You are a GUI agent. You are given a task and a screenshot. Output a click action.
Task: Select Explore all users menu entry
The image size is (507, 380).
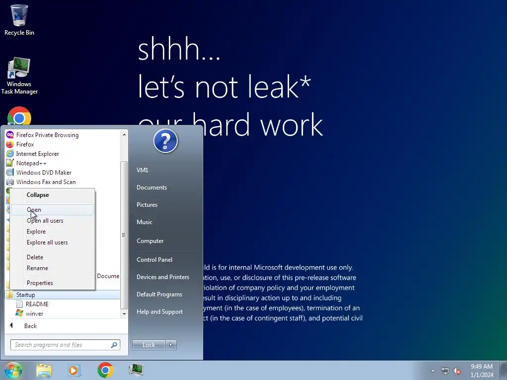[52, 242]
